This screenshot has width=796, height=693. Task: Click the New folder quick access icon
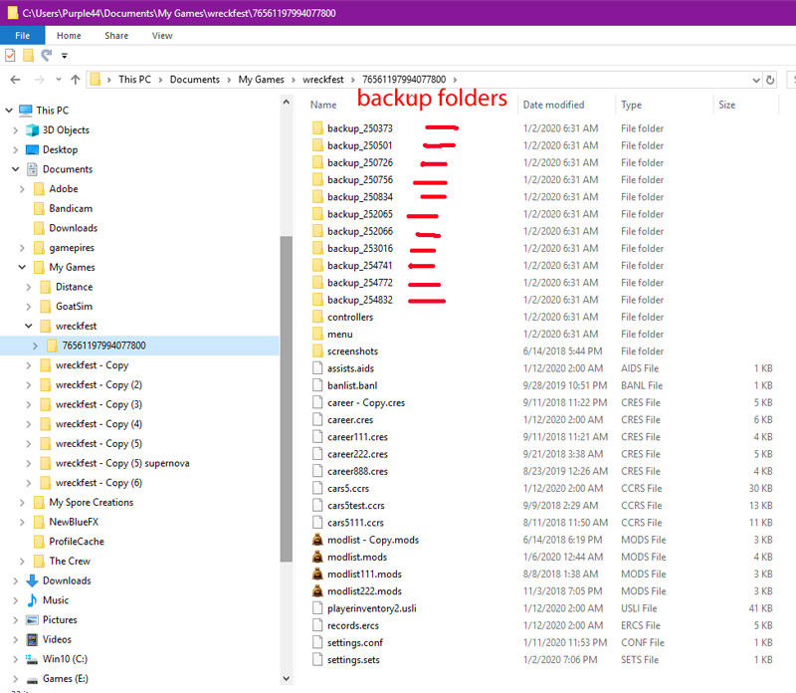coord(29,55)
